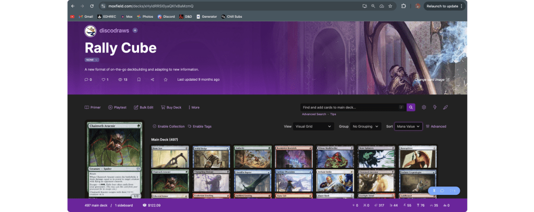Click the share deck icon
The height and width of the screenshot is (212, 534).
tap(152, 80)
